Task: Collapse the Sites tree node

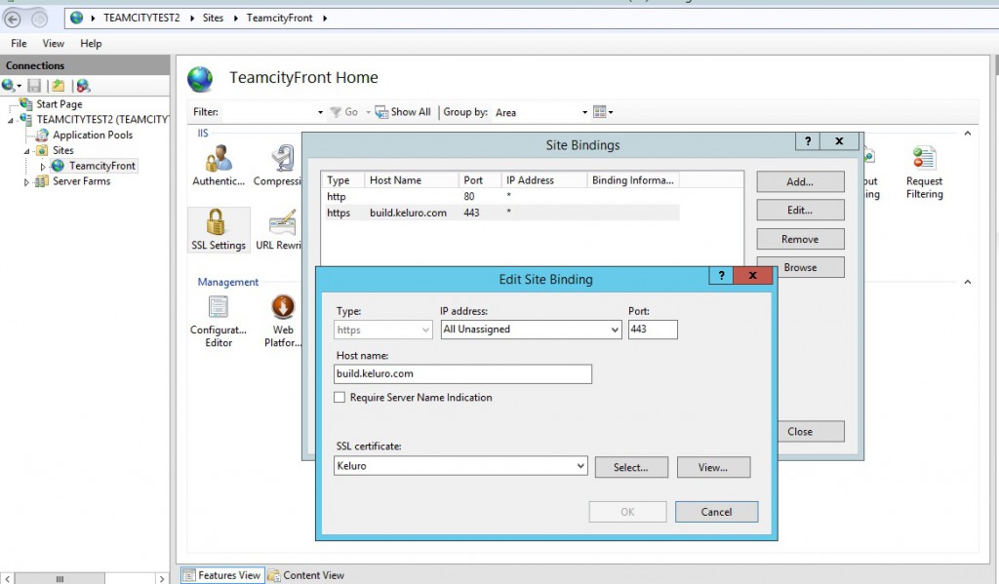Action: click(x=26, y=151)
